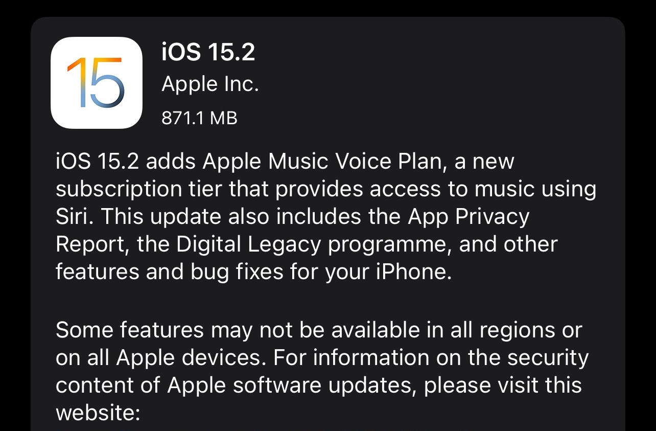Click 'access to music using' phrase
This screenshot has width=656, height=431.
pyautogui.click(x=483, y=189)
